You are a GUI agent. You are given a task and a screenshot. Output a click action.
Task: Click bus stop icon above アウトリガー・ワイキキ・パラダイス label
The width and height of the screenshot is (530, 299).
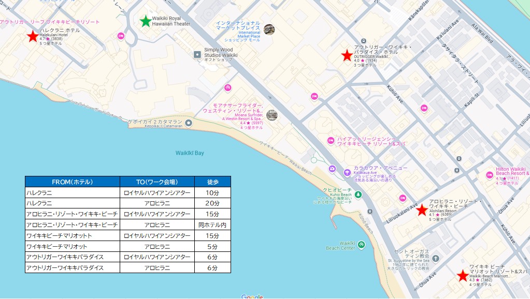click(363, 41)
